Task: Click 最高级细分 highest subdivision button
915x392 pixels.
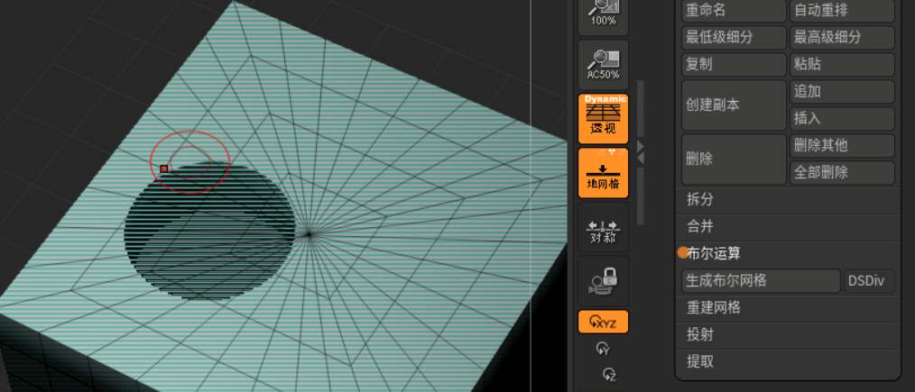Action: [x=842, y=38]
